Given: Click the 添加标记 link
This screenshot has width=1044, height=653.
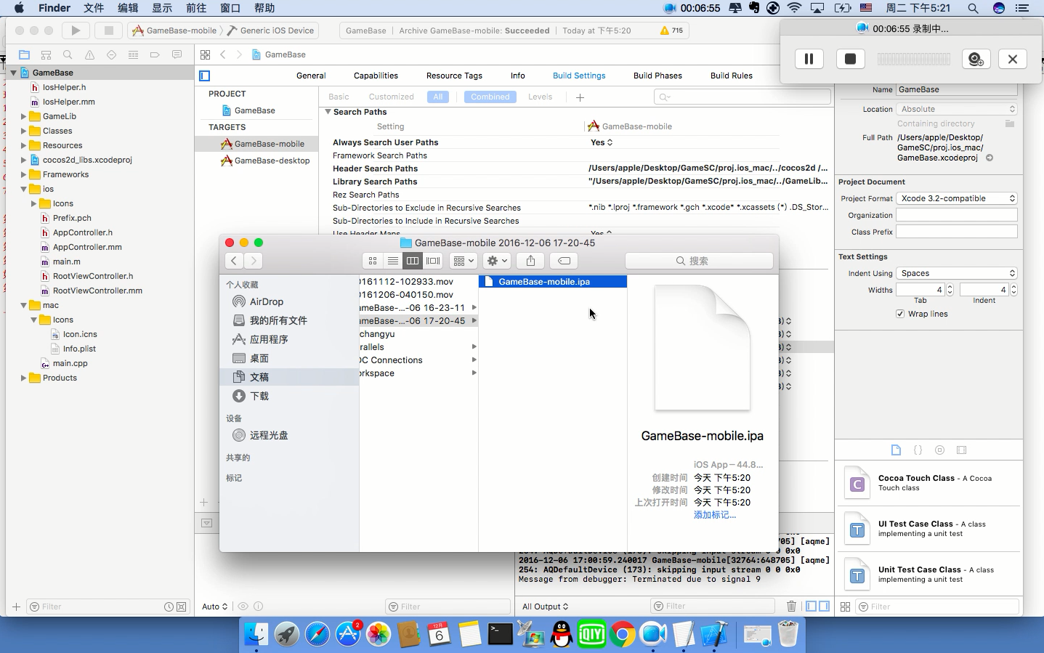Looking at the screenshot, I should click(x=715, y=515).
